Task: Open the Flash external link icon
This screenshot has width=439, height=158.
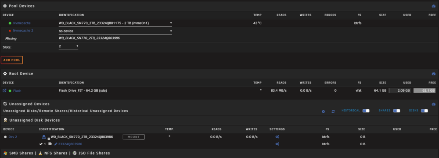Action: pyautogui.click(x=4, y=90)
